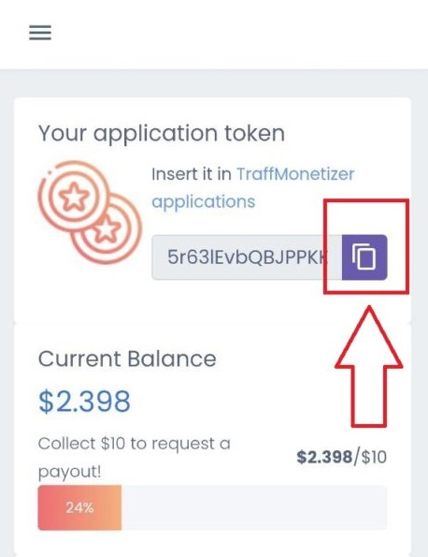Viewport: 428px width, 557px height.
Task: Click the 24% label on the progress bar
Action: 79,507
